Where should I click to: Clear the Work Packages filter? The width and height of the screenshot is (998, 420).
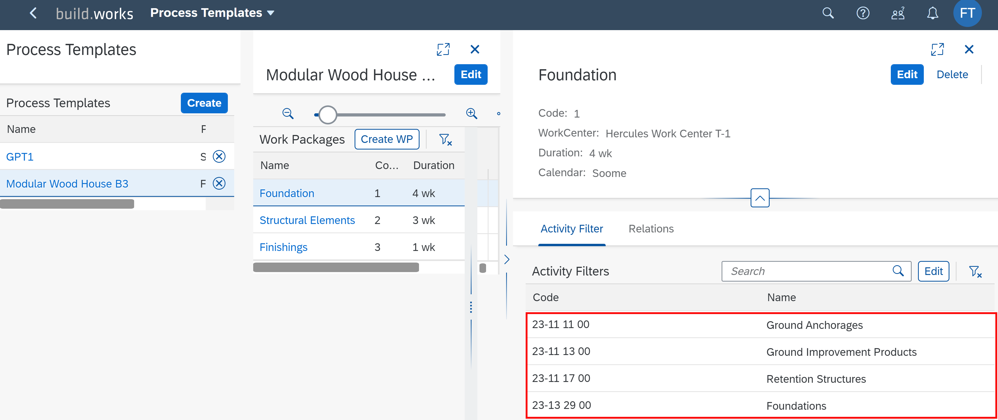[446, 139]
